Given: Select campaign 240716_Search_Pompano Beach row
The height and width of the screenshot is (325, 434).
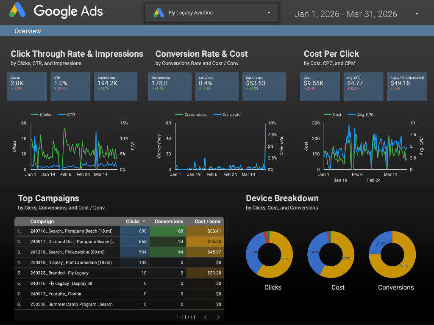Looking at the screenshot, I should click(119, 231).
